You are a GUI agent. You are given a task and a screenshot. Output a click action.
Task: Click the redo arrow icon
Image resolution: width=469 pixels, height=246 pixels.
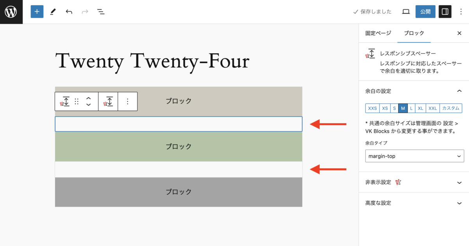pos(84,11)
